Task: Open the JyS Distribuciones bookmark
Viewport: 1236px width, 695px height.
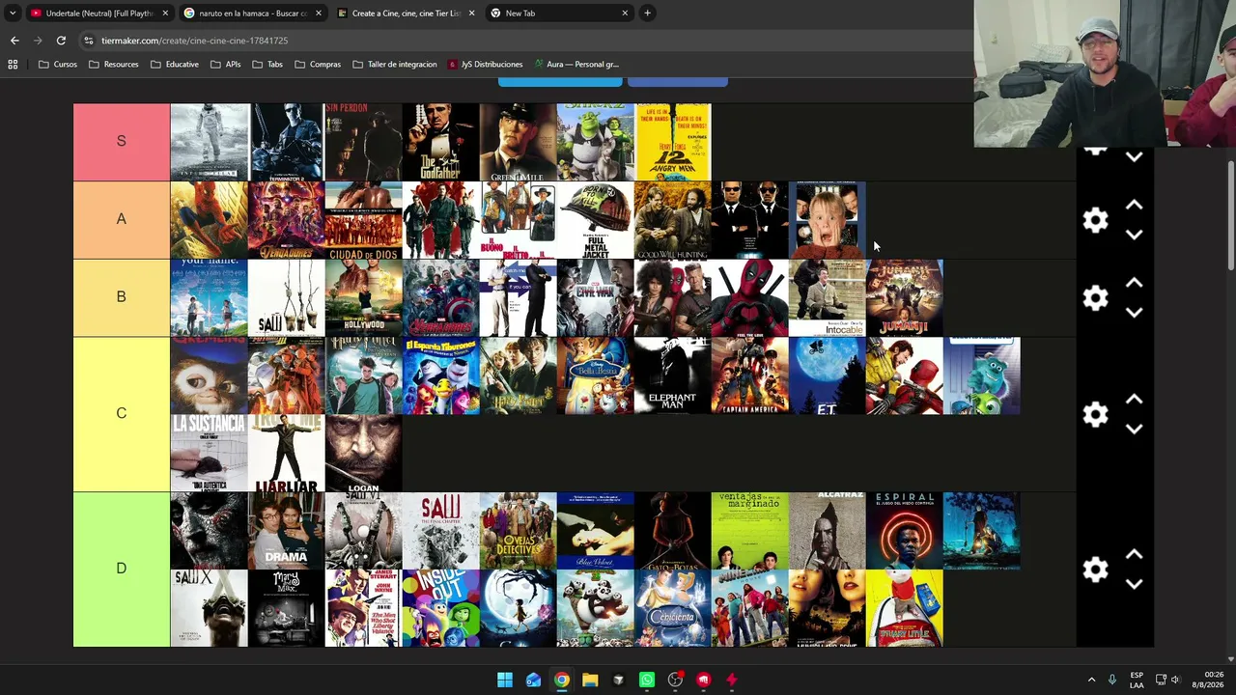Action: 485,65
